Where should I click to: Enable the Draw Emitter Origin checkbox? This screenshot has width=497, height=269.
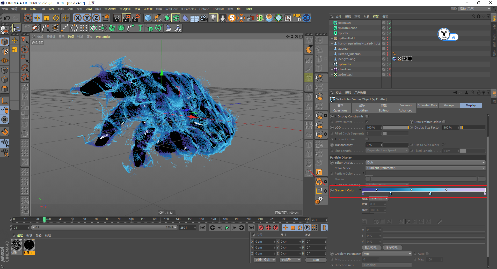point(444,122)
